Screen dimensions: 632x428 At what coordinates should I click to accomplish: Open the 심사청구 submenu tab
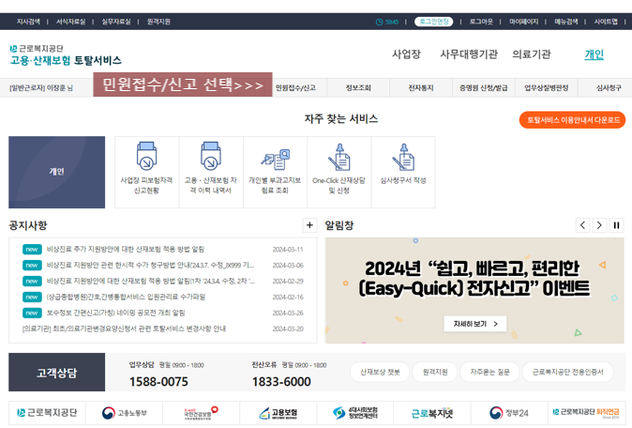click(x=609, y=87)
